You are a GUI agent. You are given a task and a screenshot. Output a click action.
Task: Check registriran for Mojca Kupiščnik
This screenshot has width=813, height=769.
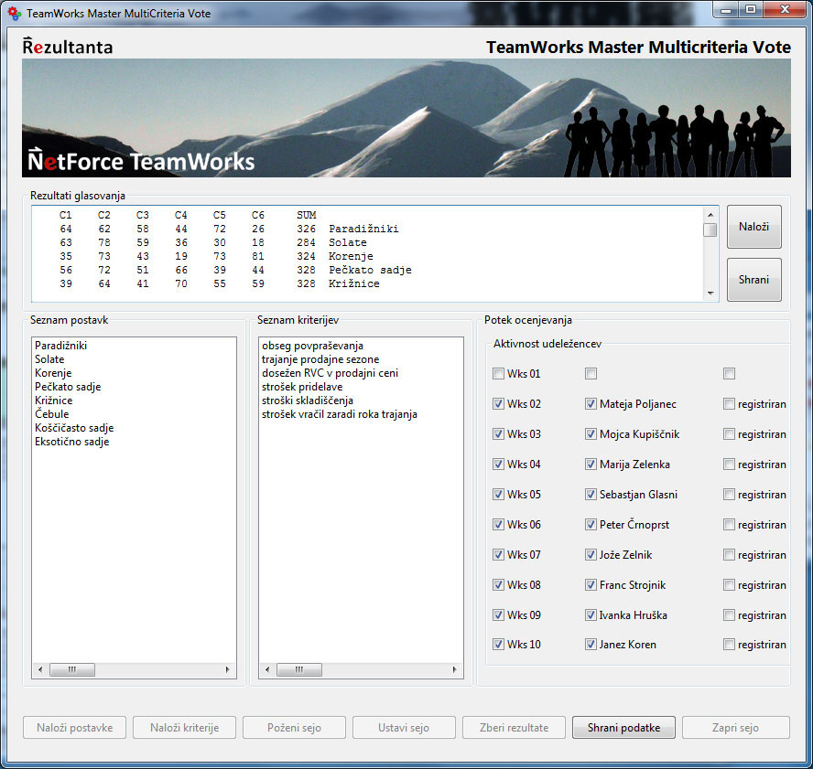pyautogui.click(x=729, y=434)
